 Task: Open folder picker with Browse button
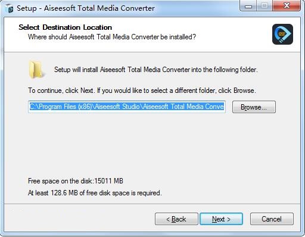[x=254, y=107]
